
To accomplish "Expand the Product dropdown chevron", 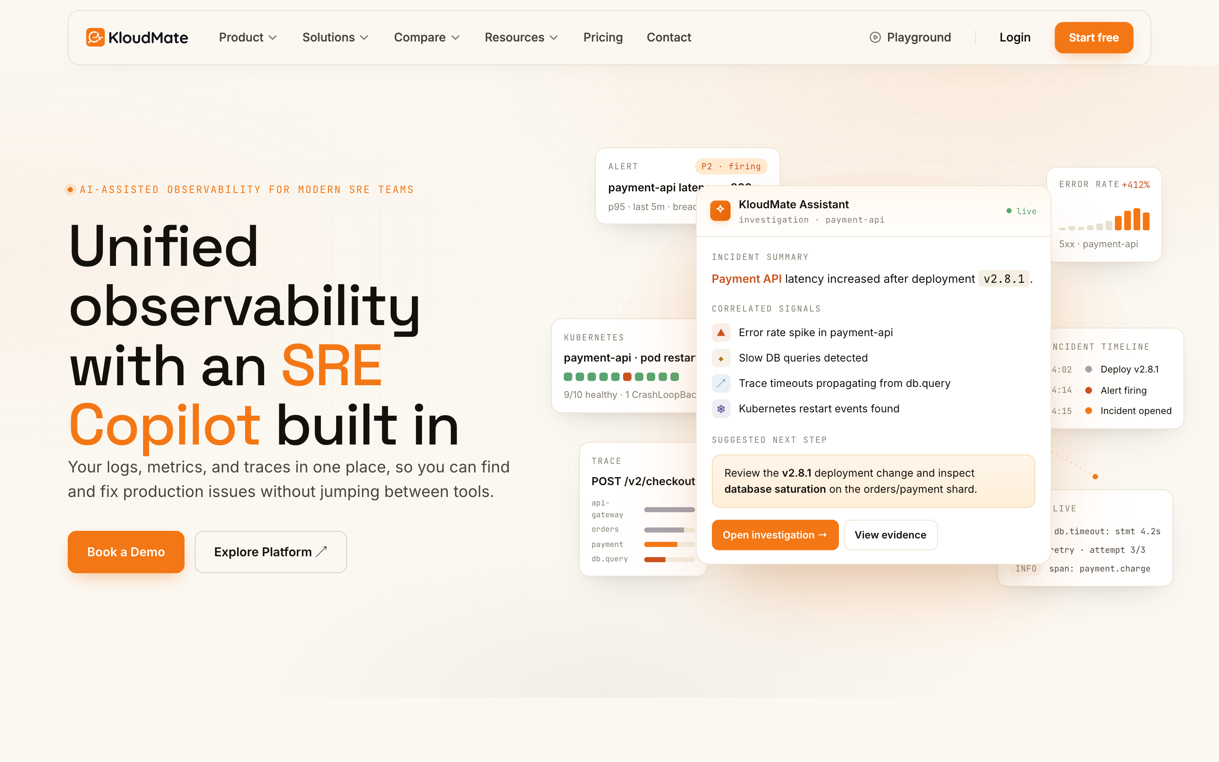I will point(273,38).
